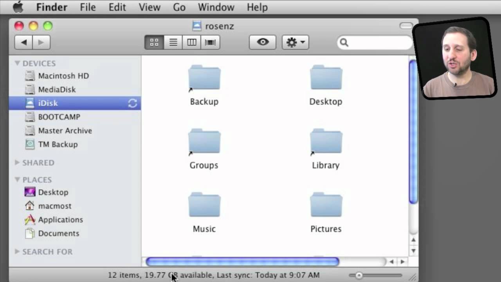Expand the SHARED section
This screenshot has width=501, height=282.
pyautogui.click(x=17, y=162)
